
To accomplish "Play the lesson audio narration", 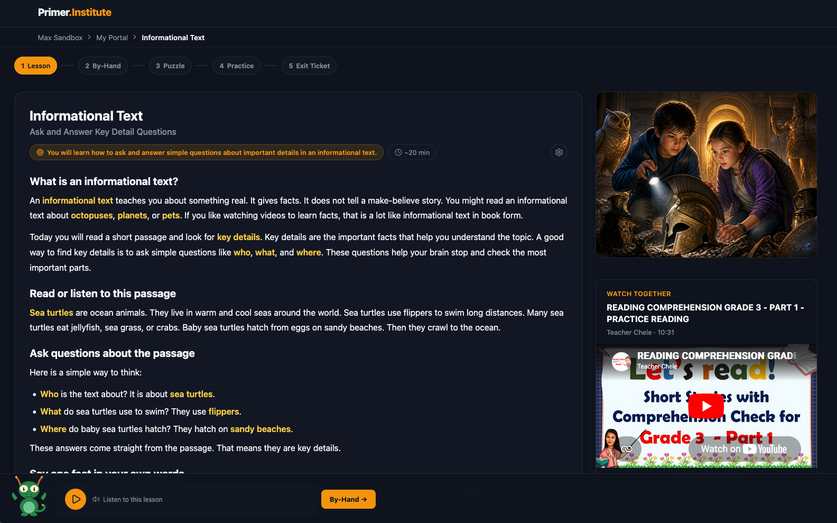I will click(76, 499).
